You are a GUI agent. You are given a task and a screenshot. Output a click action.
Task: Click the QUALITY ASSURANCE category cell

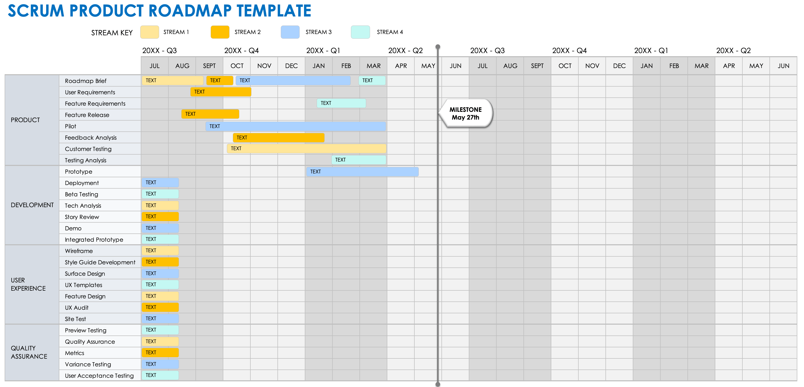click(32, 352)
